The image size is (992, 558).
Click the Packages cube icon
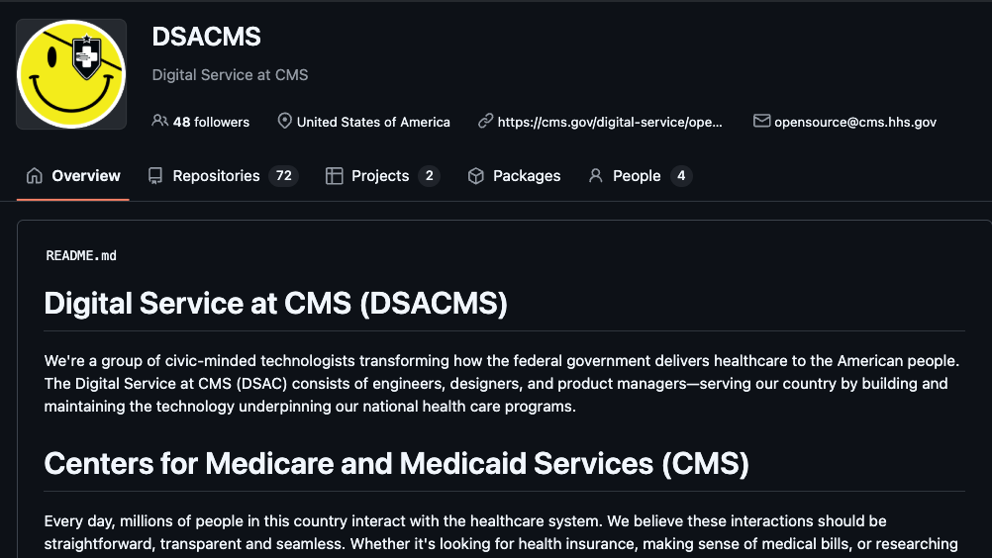pos(476,176)
